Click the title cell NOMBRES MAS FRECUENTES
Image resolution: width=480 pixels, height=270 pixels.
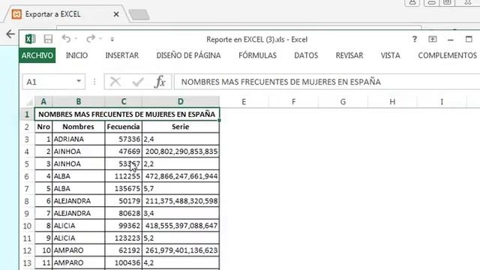point(127,115)
